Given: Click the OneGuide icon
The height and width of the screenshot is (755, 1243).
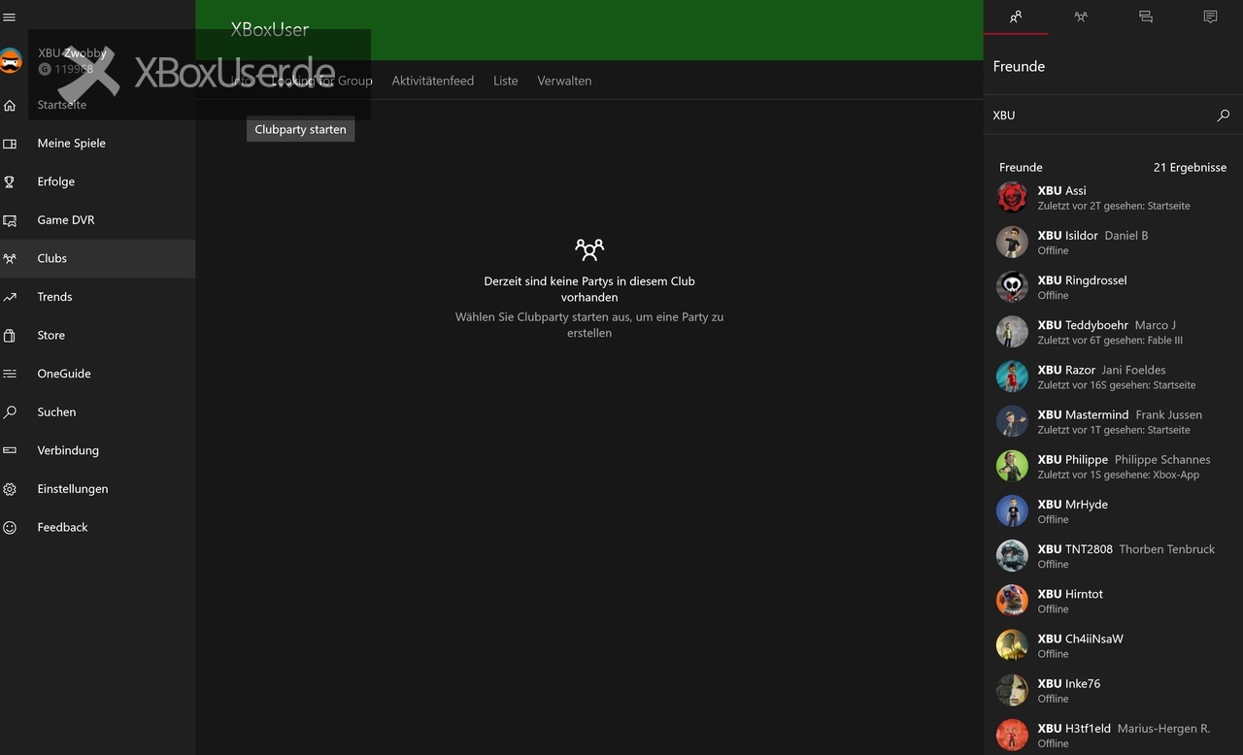Looking at the screenshot, I should [10, 374].
